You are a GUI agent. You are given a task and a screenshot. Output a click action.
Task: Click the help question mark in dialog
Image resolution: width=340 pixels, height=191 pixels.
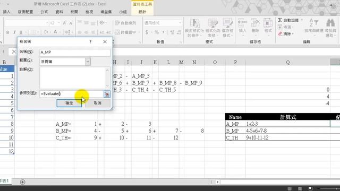coord(90,41)
